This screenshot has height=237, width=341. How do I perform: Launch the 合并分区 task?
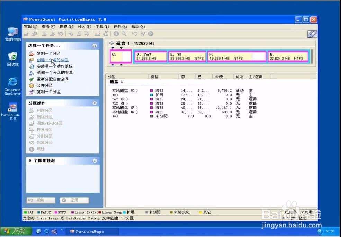(x=45, y=85)
